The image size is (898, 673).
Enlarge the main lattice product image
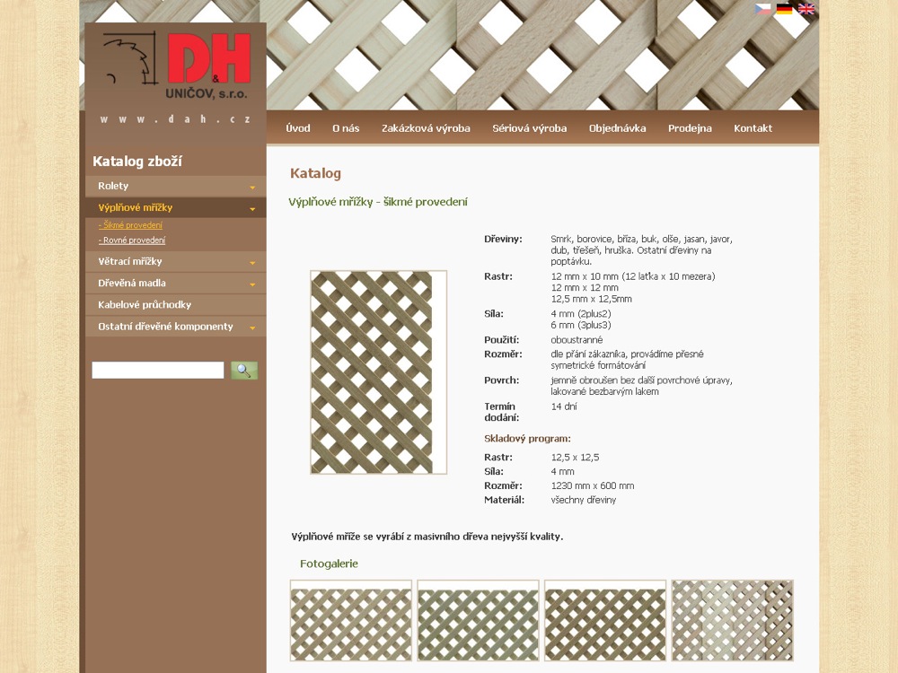(x=378, y=372)
